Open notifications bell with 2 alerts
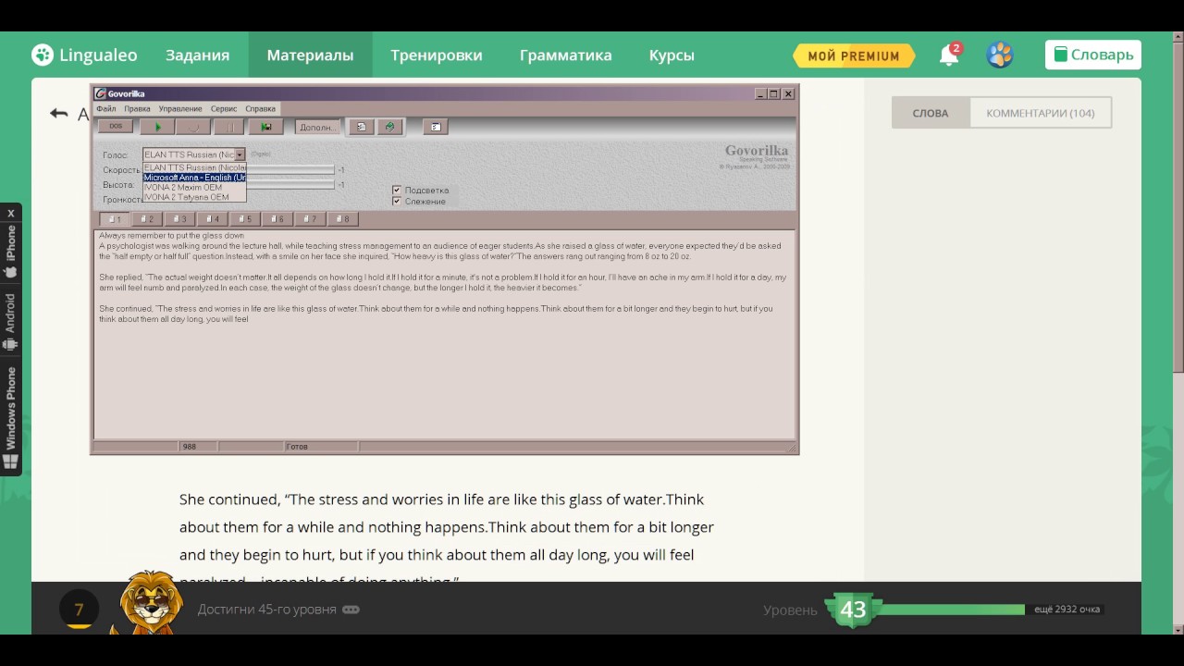Viewport: 1184px width, 666px height. [x=950, y=55]
